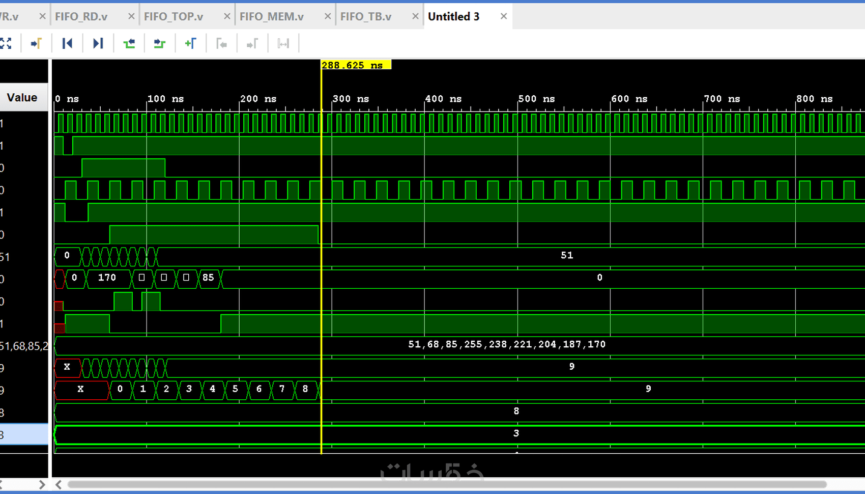This screenshot has width=865, height=494.
Task: Switch to the FIFO_RD.v tab
Action: [x=81, y=17]
